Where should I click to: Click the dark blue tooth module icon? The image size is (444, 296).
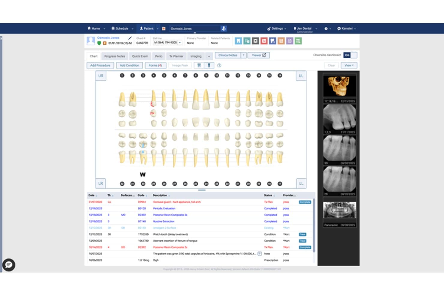point(272,41)
